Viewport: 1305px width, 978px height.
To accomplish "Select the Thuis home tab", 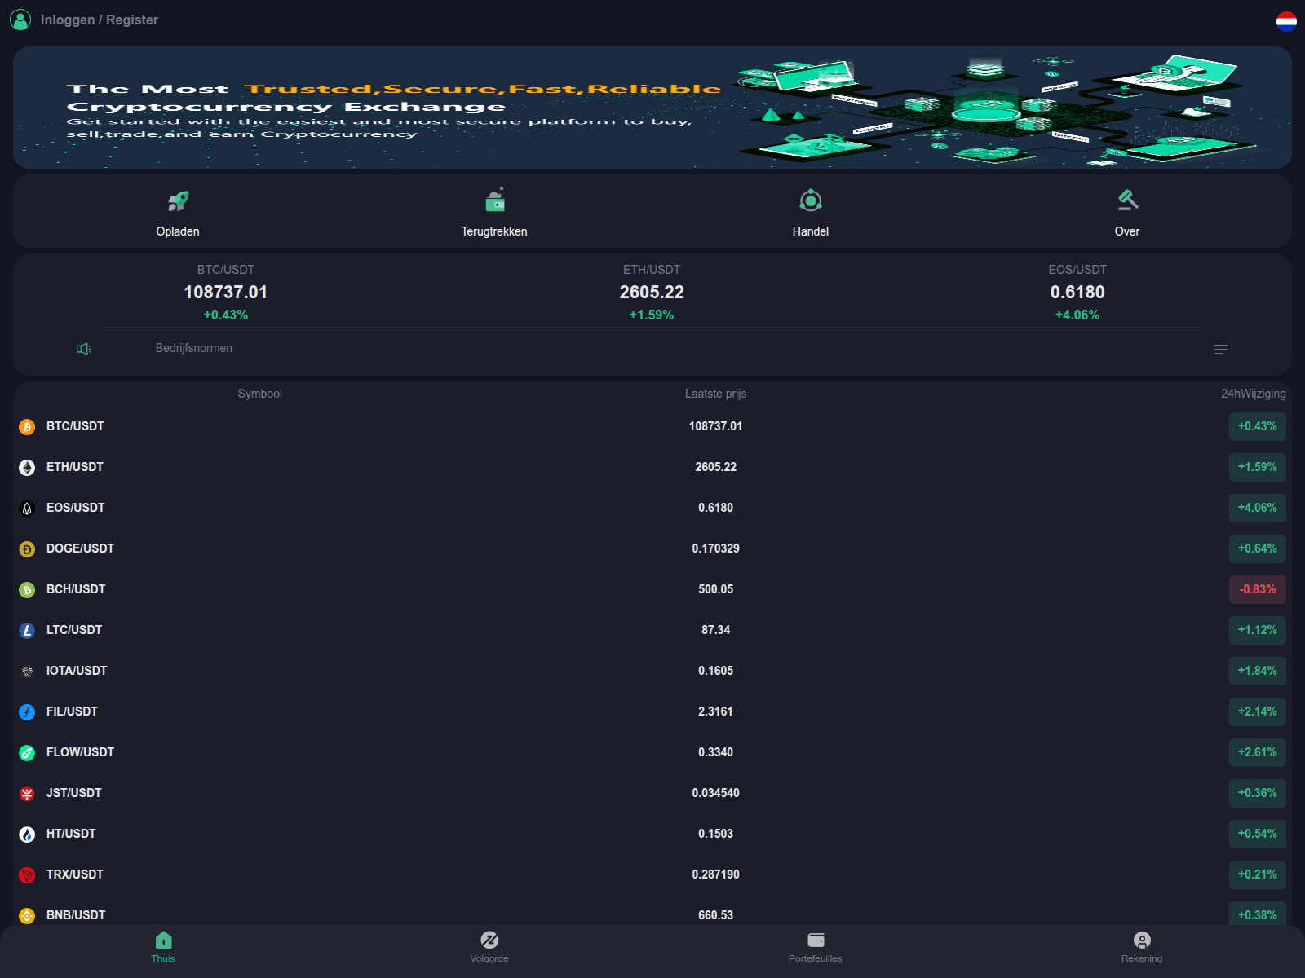I will pyautogui.click(x=163, y=947).
